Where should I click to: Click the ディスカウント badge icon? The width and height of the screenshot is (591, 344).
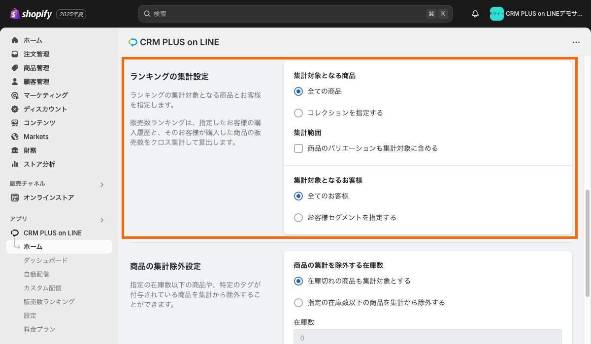point(15,109)
